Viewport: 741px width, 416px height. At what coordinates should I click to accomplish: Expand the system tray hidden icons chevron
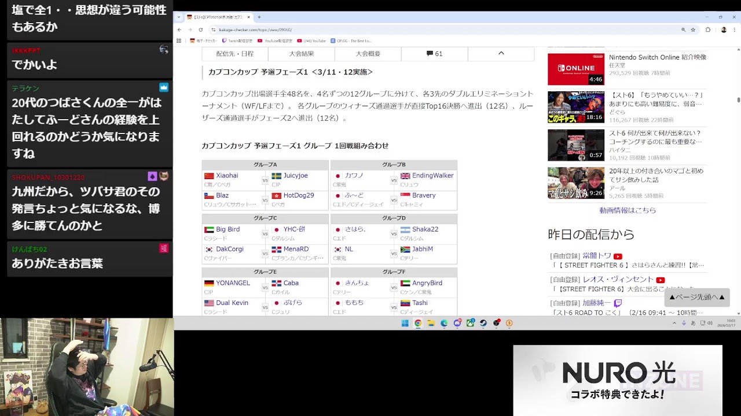(x=674, y=323)
